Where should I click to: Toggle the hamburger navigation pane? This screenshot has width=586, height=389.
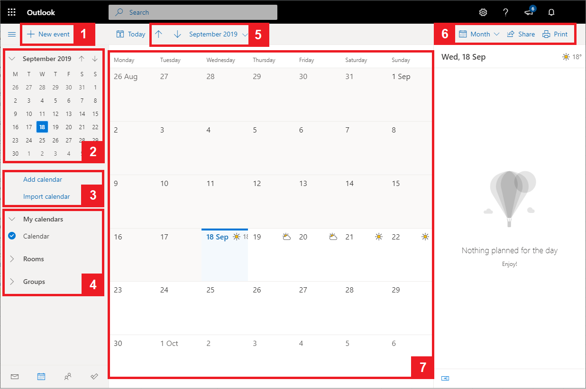click(12, 34)
